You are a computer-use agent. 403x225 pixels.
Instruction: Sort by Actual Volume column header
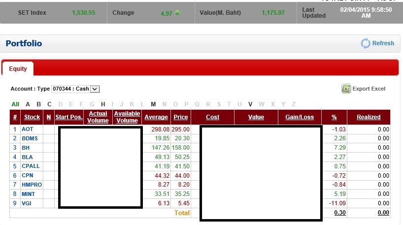coord(98,117)
